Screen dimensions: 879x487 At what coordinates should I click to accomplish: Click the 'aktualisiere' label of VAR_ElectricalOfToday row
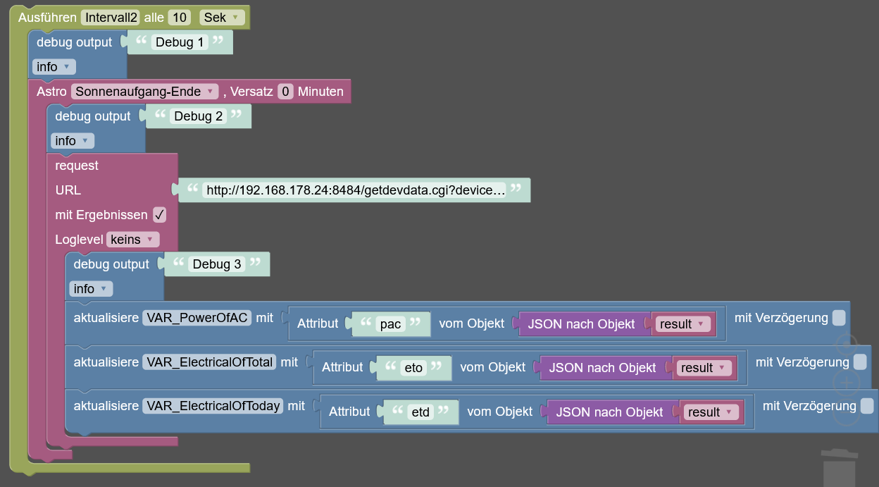point(106,406)
